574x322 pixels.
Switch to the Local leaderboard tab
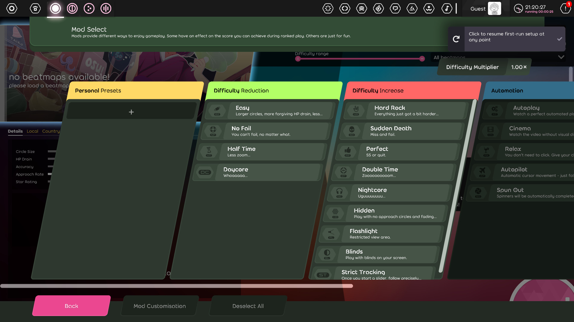32,131
